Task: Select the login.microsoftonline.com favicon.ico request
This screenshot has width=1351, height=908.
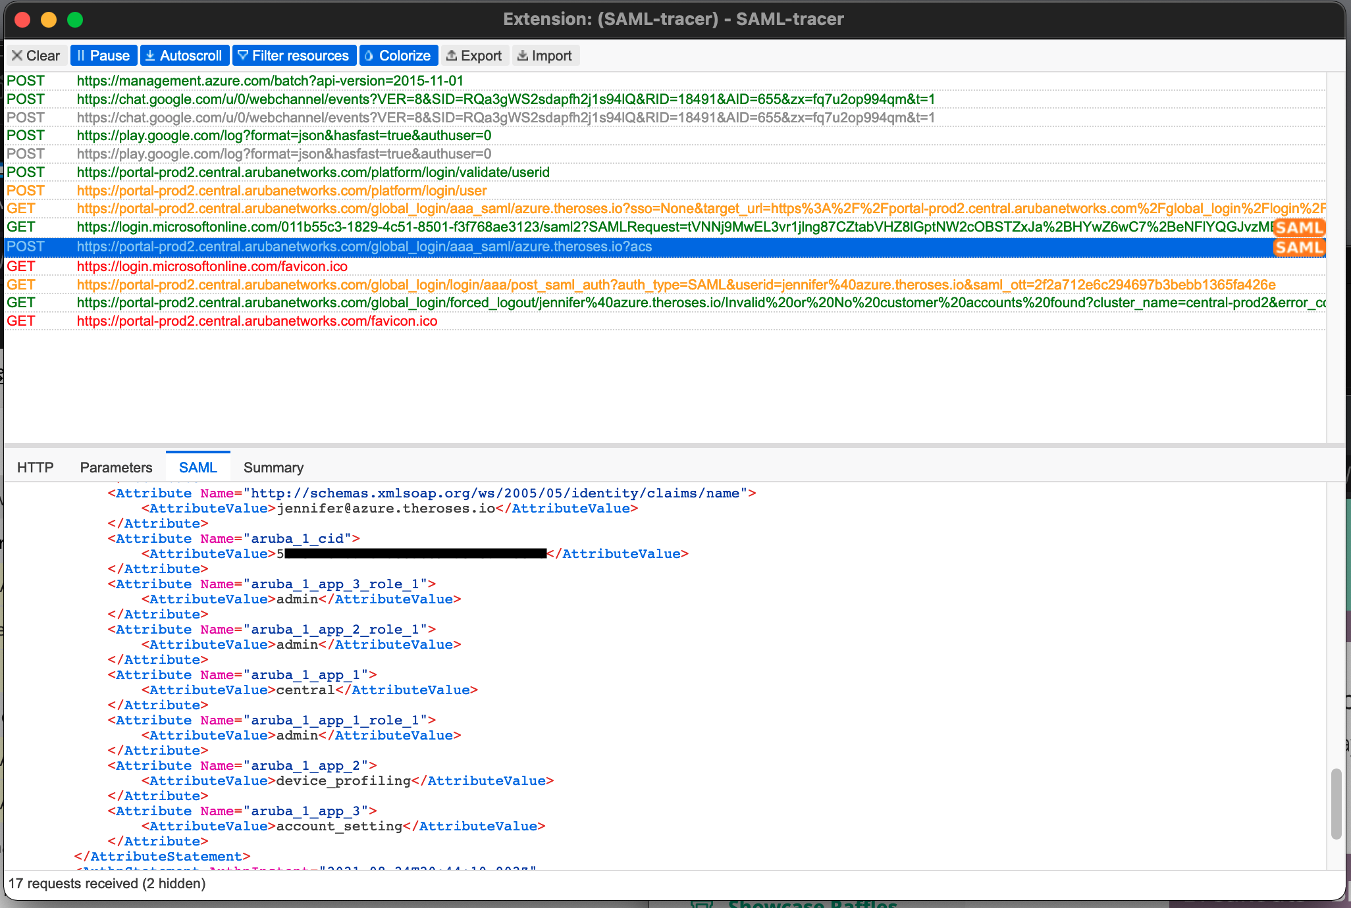Action: [212, 266]
